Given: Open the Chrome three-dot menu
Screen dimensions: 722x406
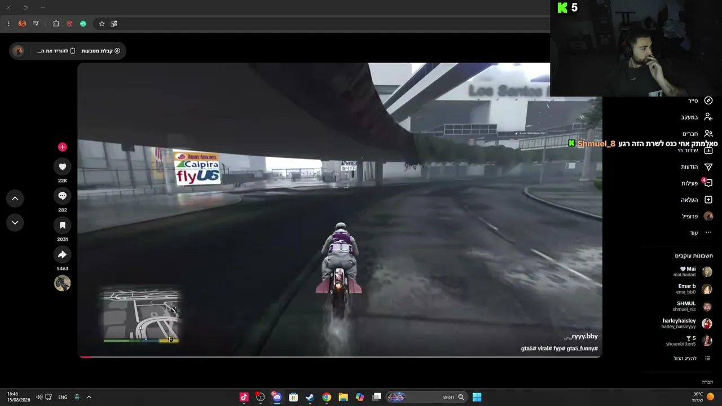Looking at the screenshot, I should click(x=8, y=24).
